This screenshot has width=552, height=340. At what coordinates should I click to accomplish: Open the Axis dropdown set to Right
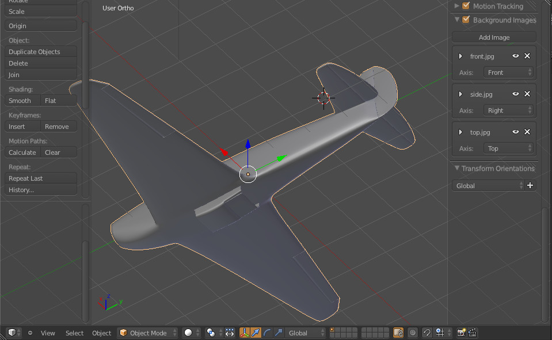click(508, 110)
